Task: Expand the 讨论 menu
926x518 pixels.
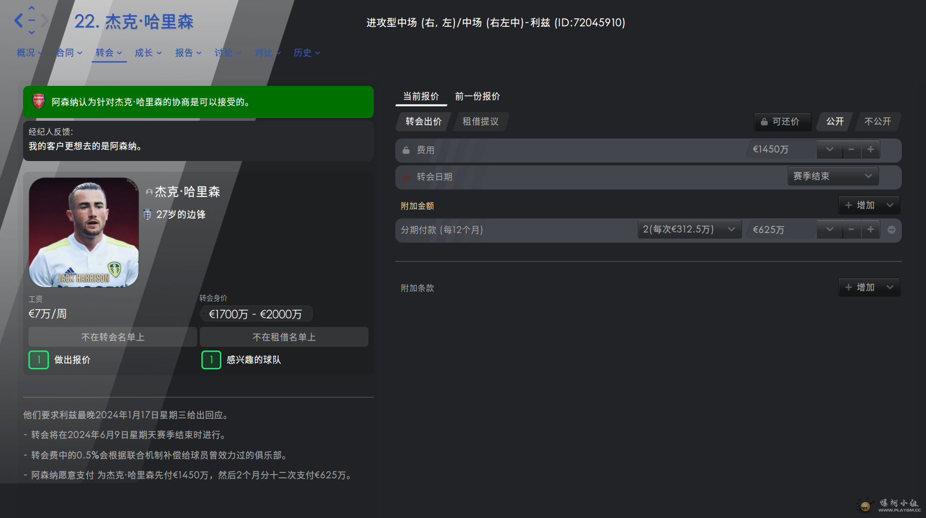Action: 228,53
